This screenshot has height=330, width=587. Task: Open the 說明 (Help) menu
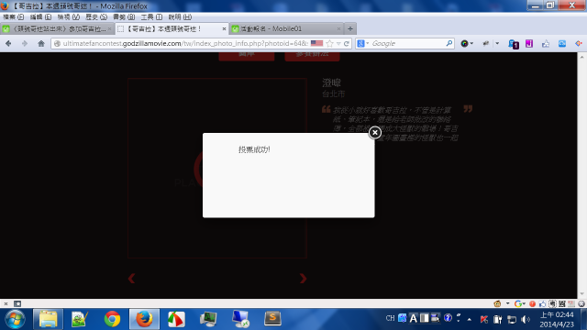point(180,17)
